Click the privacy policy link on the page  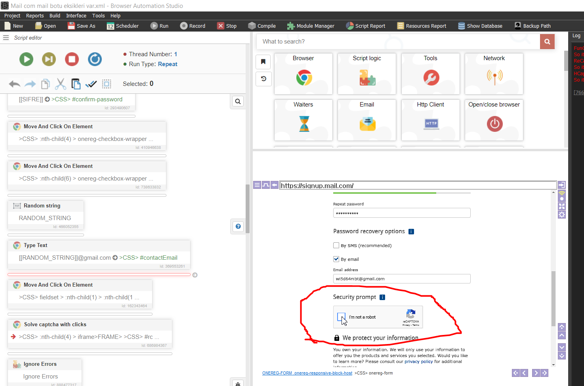418,361
